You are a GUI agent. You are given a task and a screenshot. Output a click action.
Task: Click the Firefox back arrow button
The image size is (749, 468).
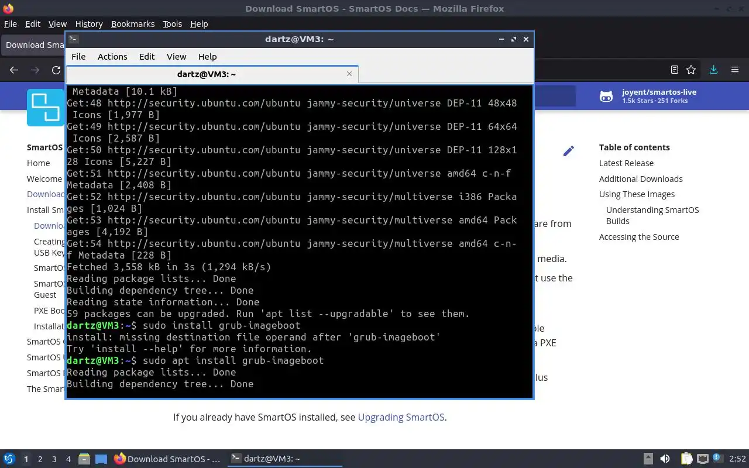point(14,70)
